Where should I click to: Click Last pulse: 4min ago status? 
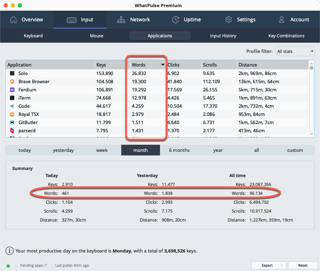[72, 265]
